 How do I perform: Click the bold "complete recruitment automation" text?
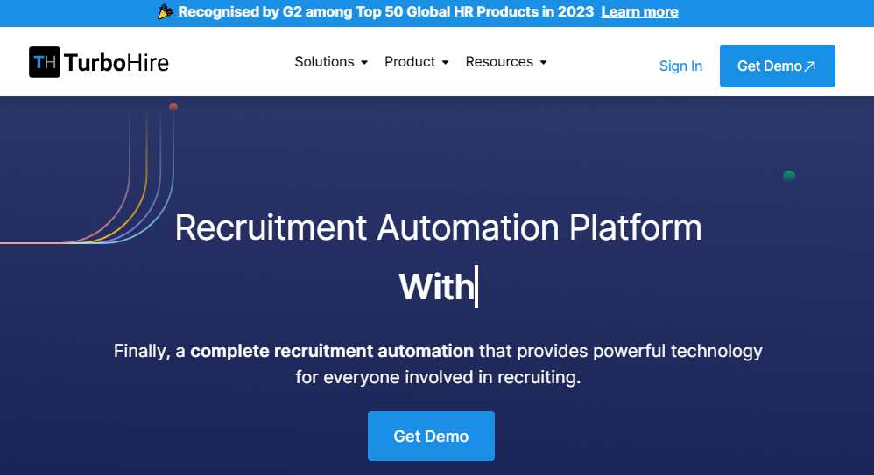(332, 351)
